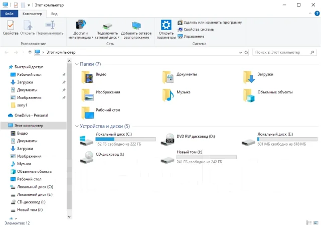This screenshot has height=227, width=321.
Task: Select OneDrive - Personal in navigation pane
Action: pos(28,115)
